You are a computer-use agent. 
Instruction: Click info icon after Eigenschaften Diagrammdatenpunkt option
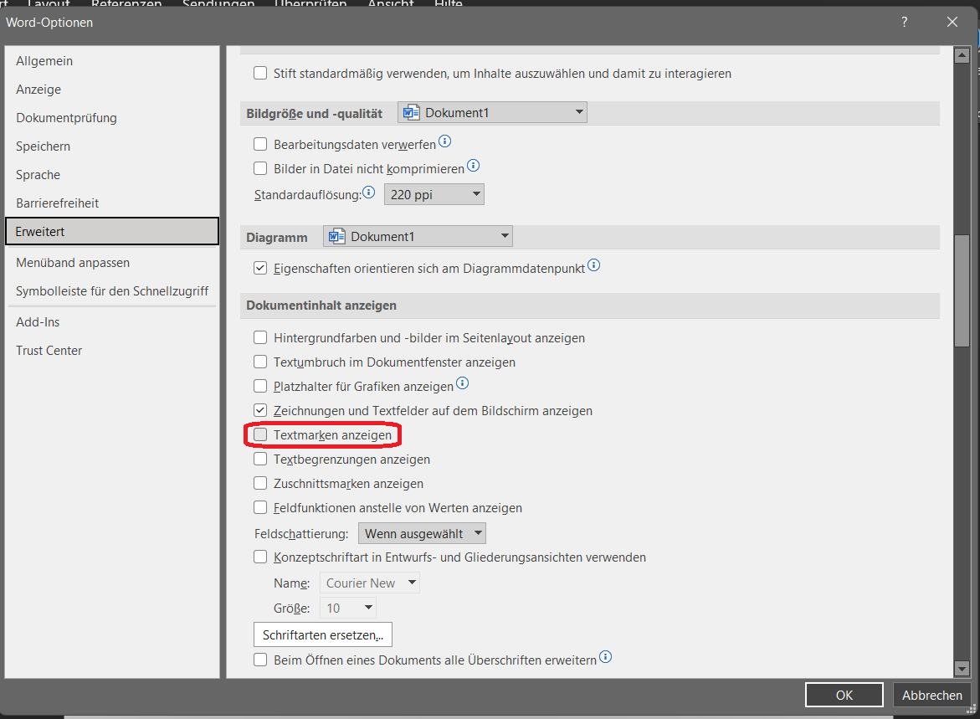pyautogui.click(x=594, y=265)
